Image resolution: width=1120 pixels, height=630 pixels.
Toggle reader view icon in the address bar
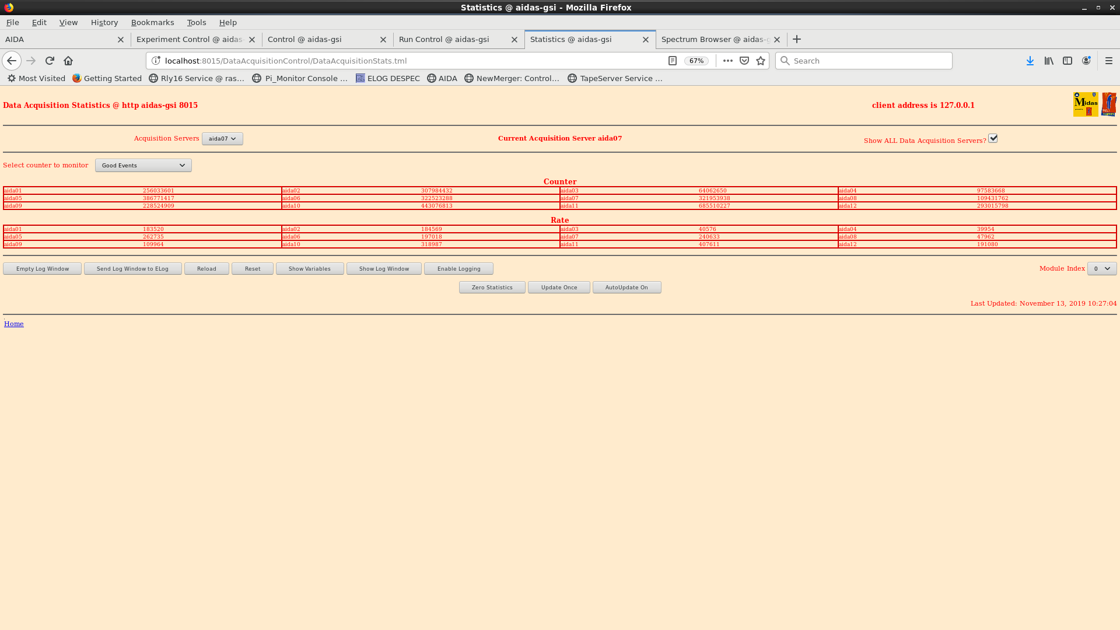672,61
